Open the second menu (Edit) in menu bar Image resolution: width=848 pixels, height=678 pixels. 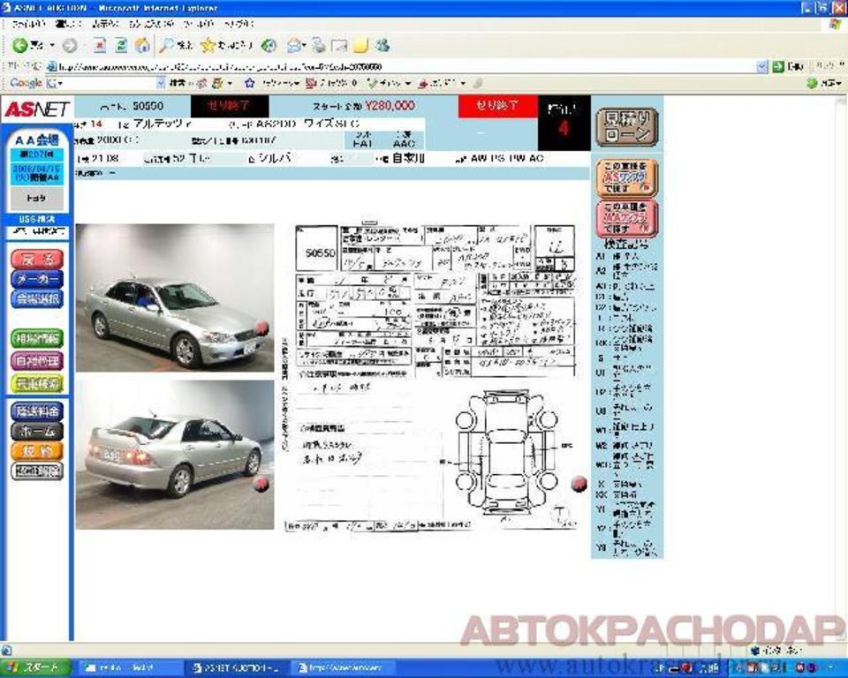68,25
